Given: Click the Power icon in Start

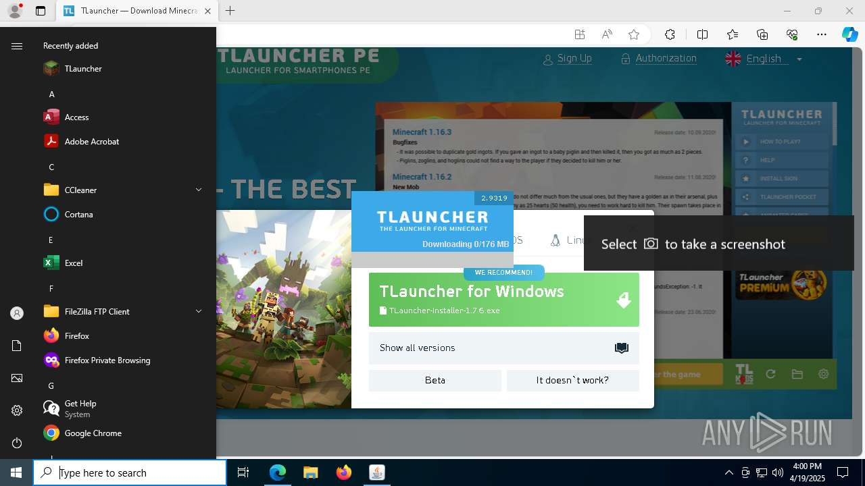Looking at the screenshot, I should click(17, 443).
